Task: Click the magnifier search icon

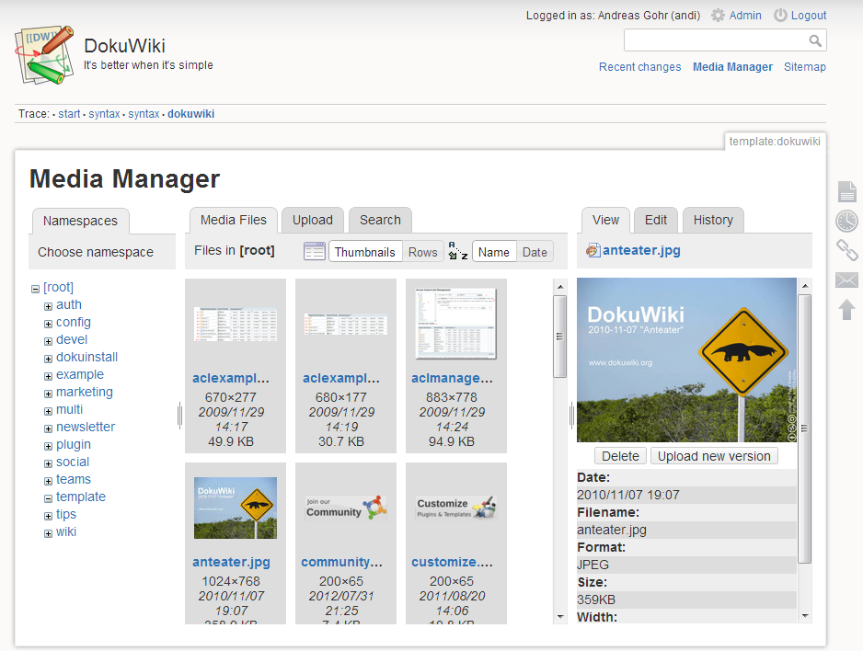Action: [x=815, y=40]
